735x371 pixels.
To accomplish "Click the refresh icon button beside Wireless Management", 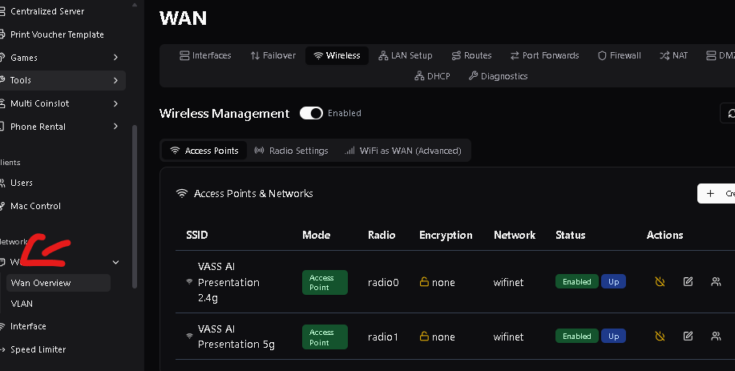I will [729, 113].
